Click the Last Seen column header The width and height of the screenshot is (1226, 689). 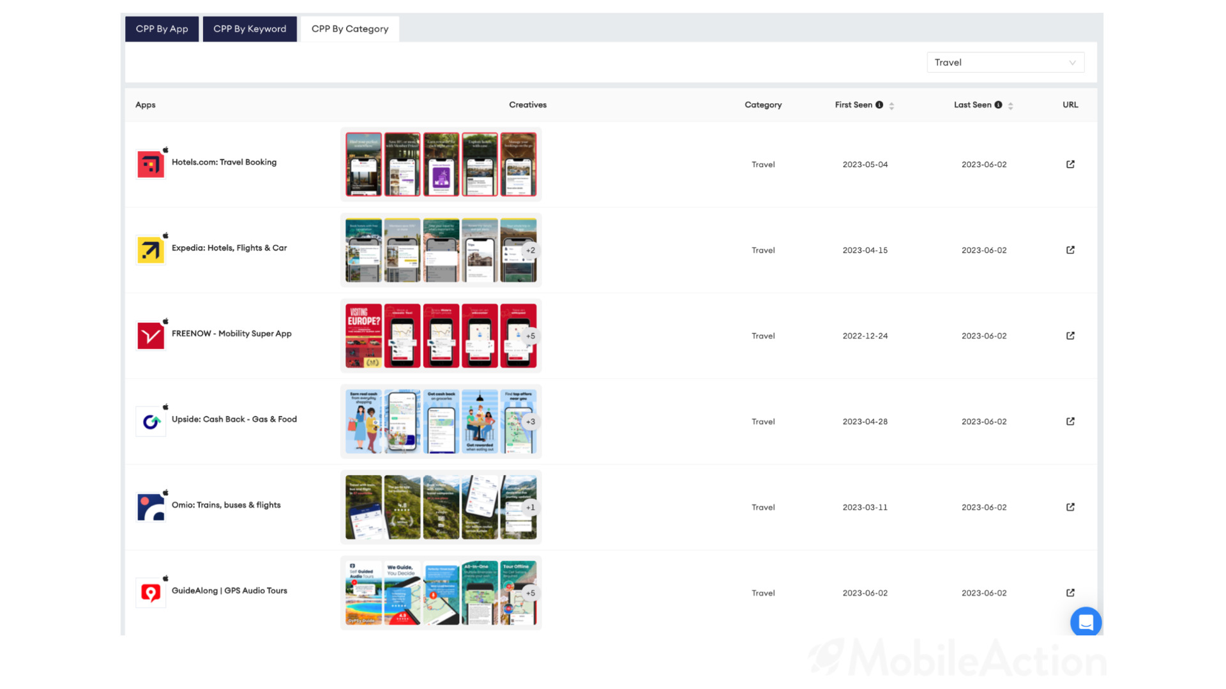972,105
